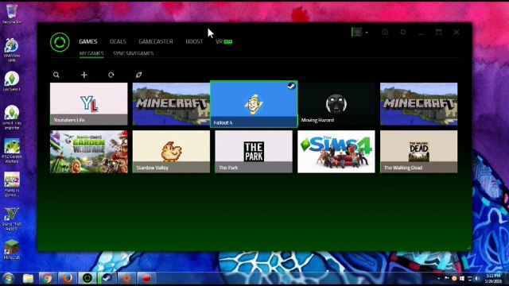Show hidden system tray icons arrow
The height and width of the screenshot is (286, 509).
click(439, 279)
